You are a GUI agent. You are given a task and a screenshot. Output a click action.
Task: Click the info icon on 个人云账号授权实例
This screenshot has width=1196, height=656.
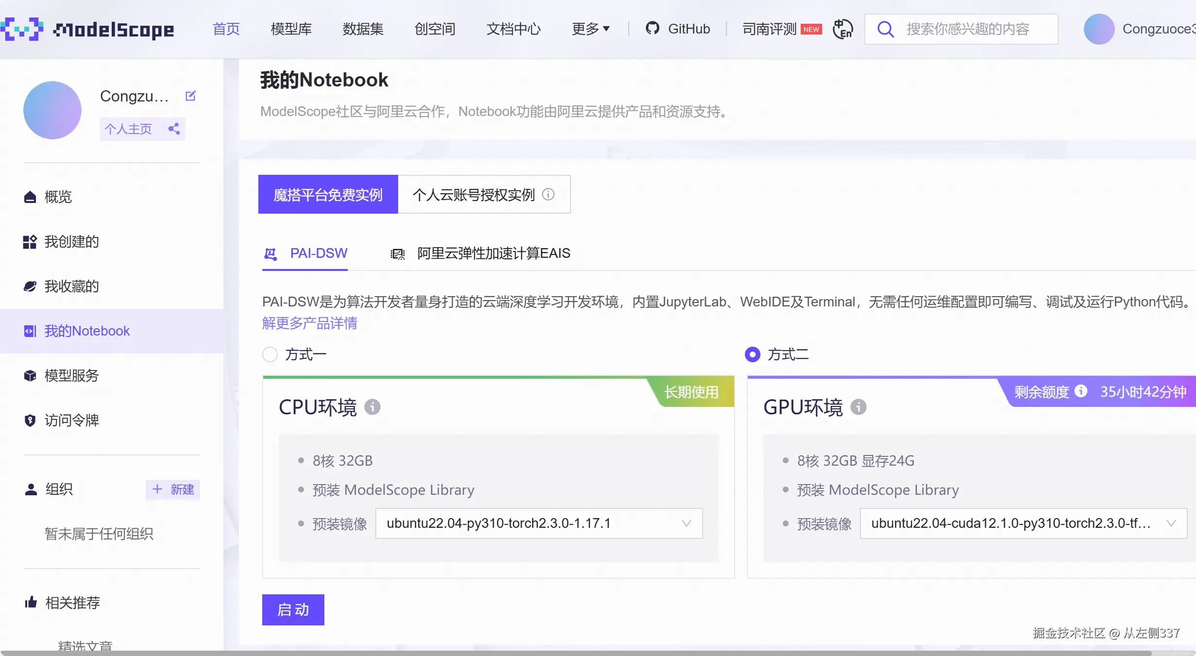pyautogui.click(x=548, y=194)
